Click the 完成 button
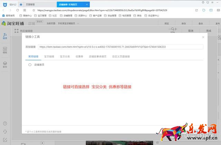Screen dimensions: 221x145 pos(208,31)
